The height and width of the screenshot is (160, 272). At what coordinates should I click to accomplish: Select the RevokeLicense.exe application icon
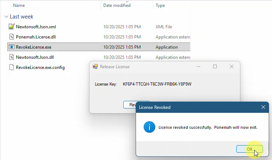click(11, 47)
